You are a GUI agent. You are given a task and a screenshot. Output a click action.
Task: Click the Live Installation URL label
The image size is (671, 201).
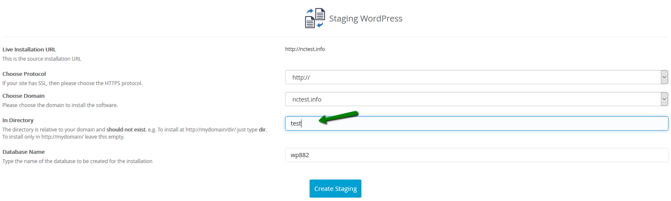pos(29,49)
